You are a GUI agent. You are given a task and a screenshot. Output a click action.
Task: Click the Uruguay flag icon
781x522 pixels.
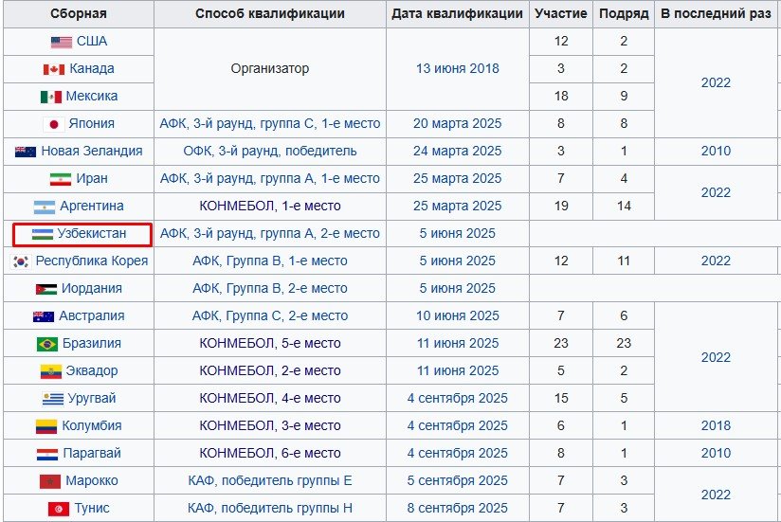point(53,399)
